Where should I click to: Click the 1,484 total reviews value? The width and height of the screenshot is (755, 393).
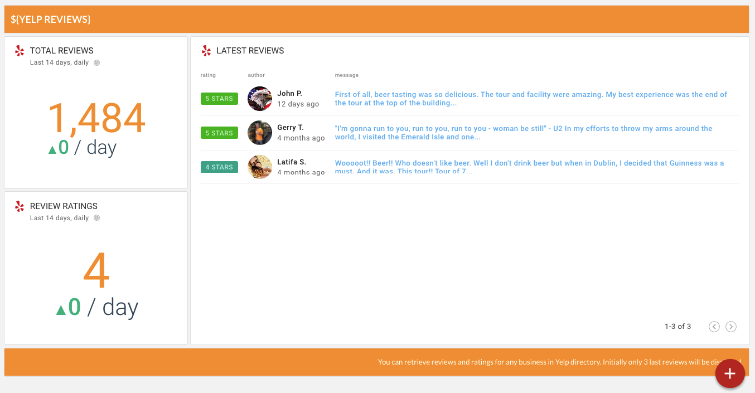click(x=96, y=118)
